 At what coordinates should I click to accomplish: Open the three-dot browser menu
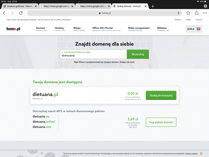pyautogui.click(x=205, y=13)
